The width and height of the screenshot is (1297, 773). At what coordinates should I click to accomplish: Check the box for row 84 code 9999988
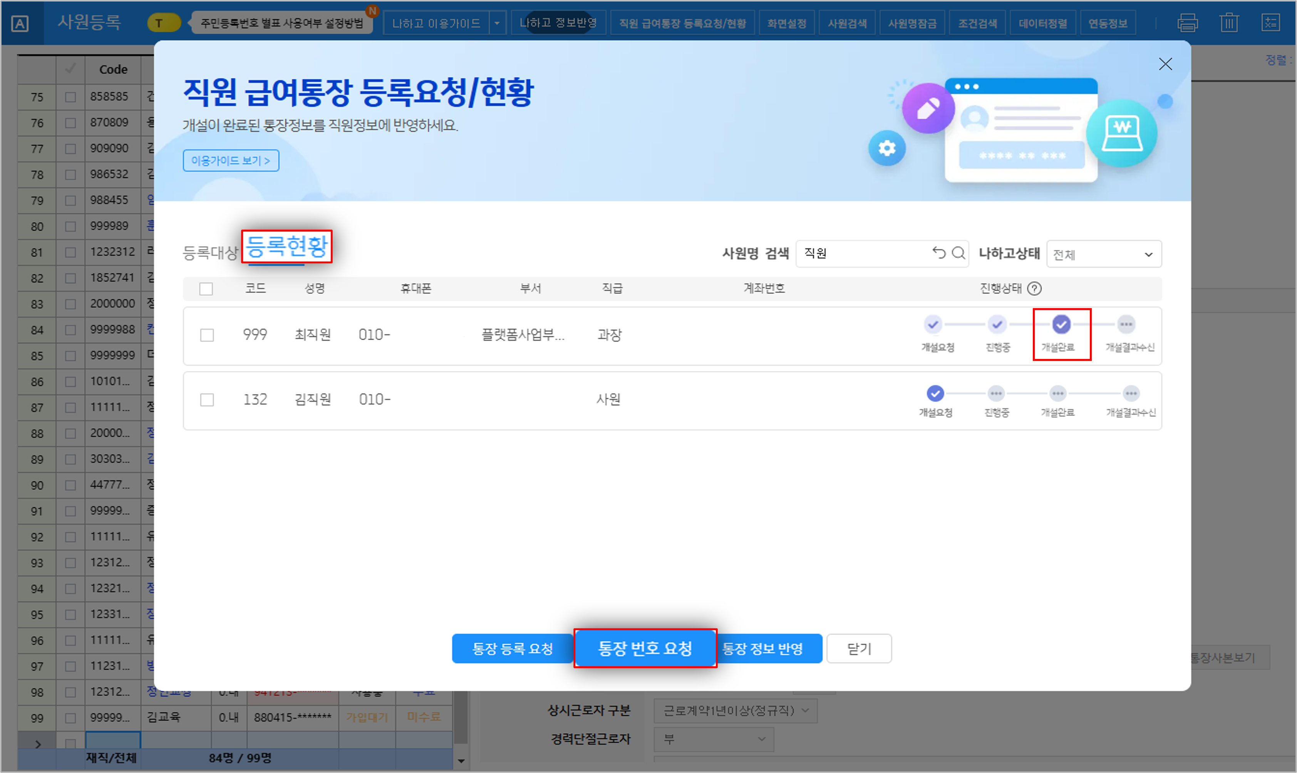click(x=70, y=330)
